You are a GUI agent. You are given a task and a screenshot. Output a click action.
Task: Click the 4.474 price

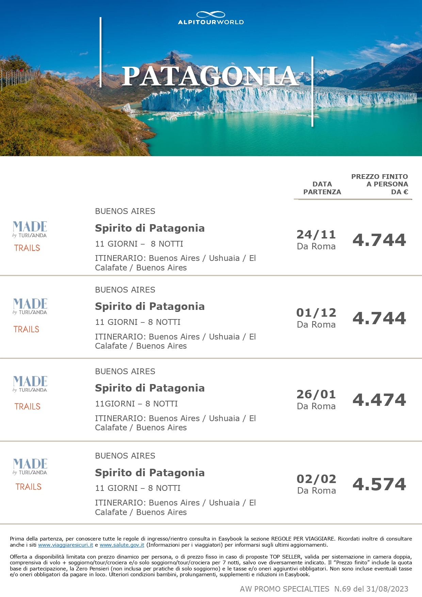[x=379, y=400]
